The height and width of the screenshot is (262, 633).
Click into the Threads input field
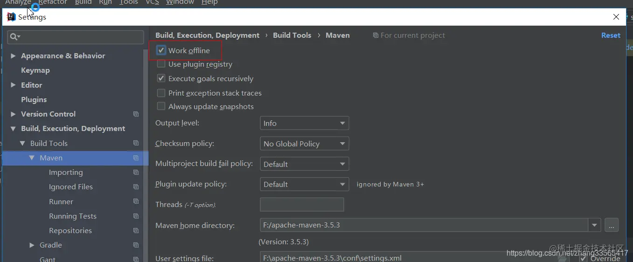[x=302, y=205]
